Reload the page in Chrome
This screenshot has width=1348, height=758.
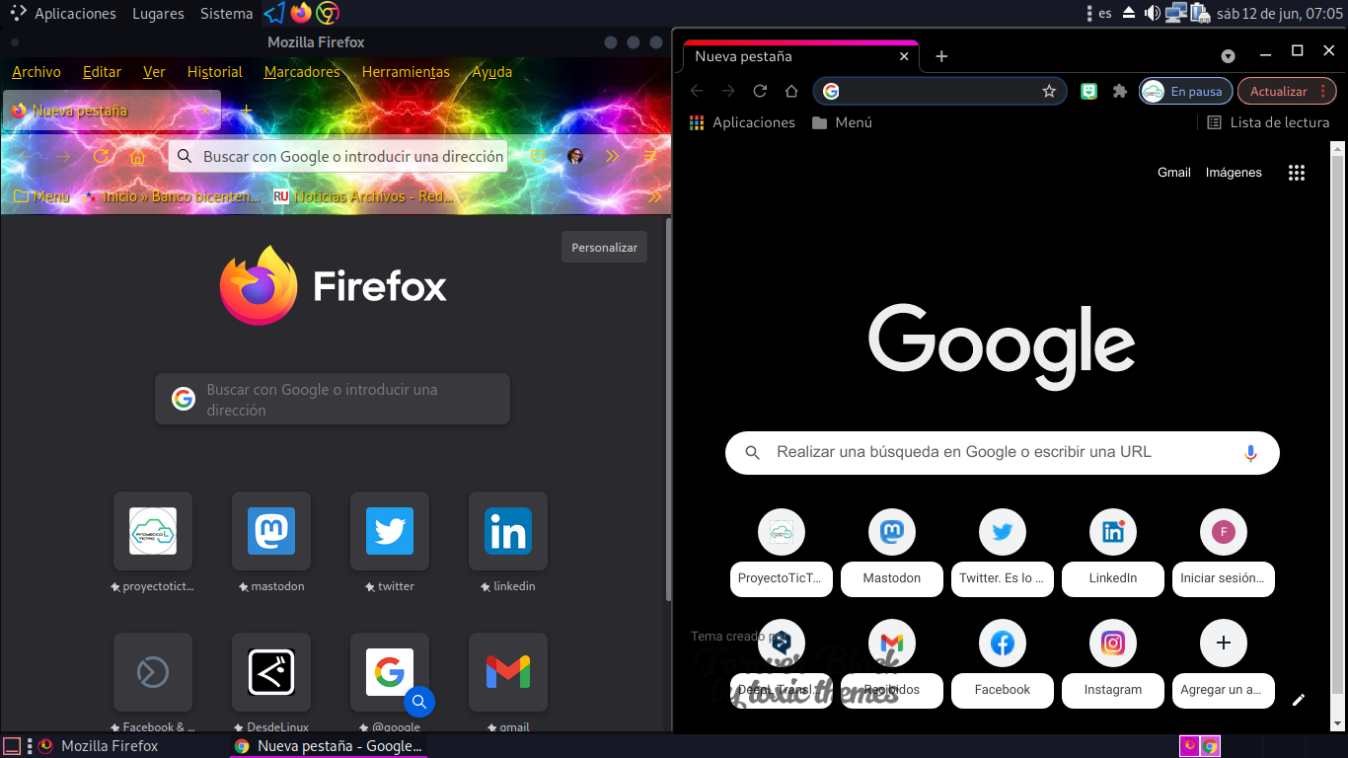click(760, 91)
